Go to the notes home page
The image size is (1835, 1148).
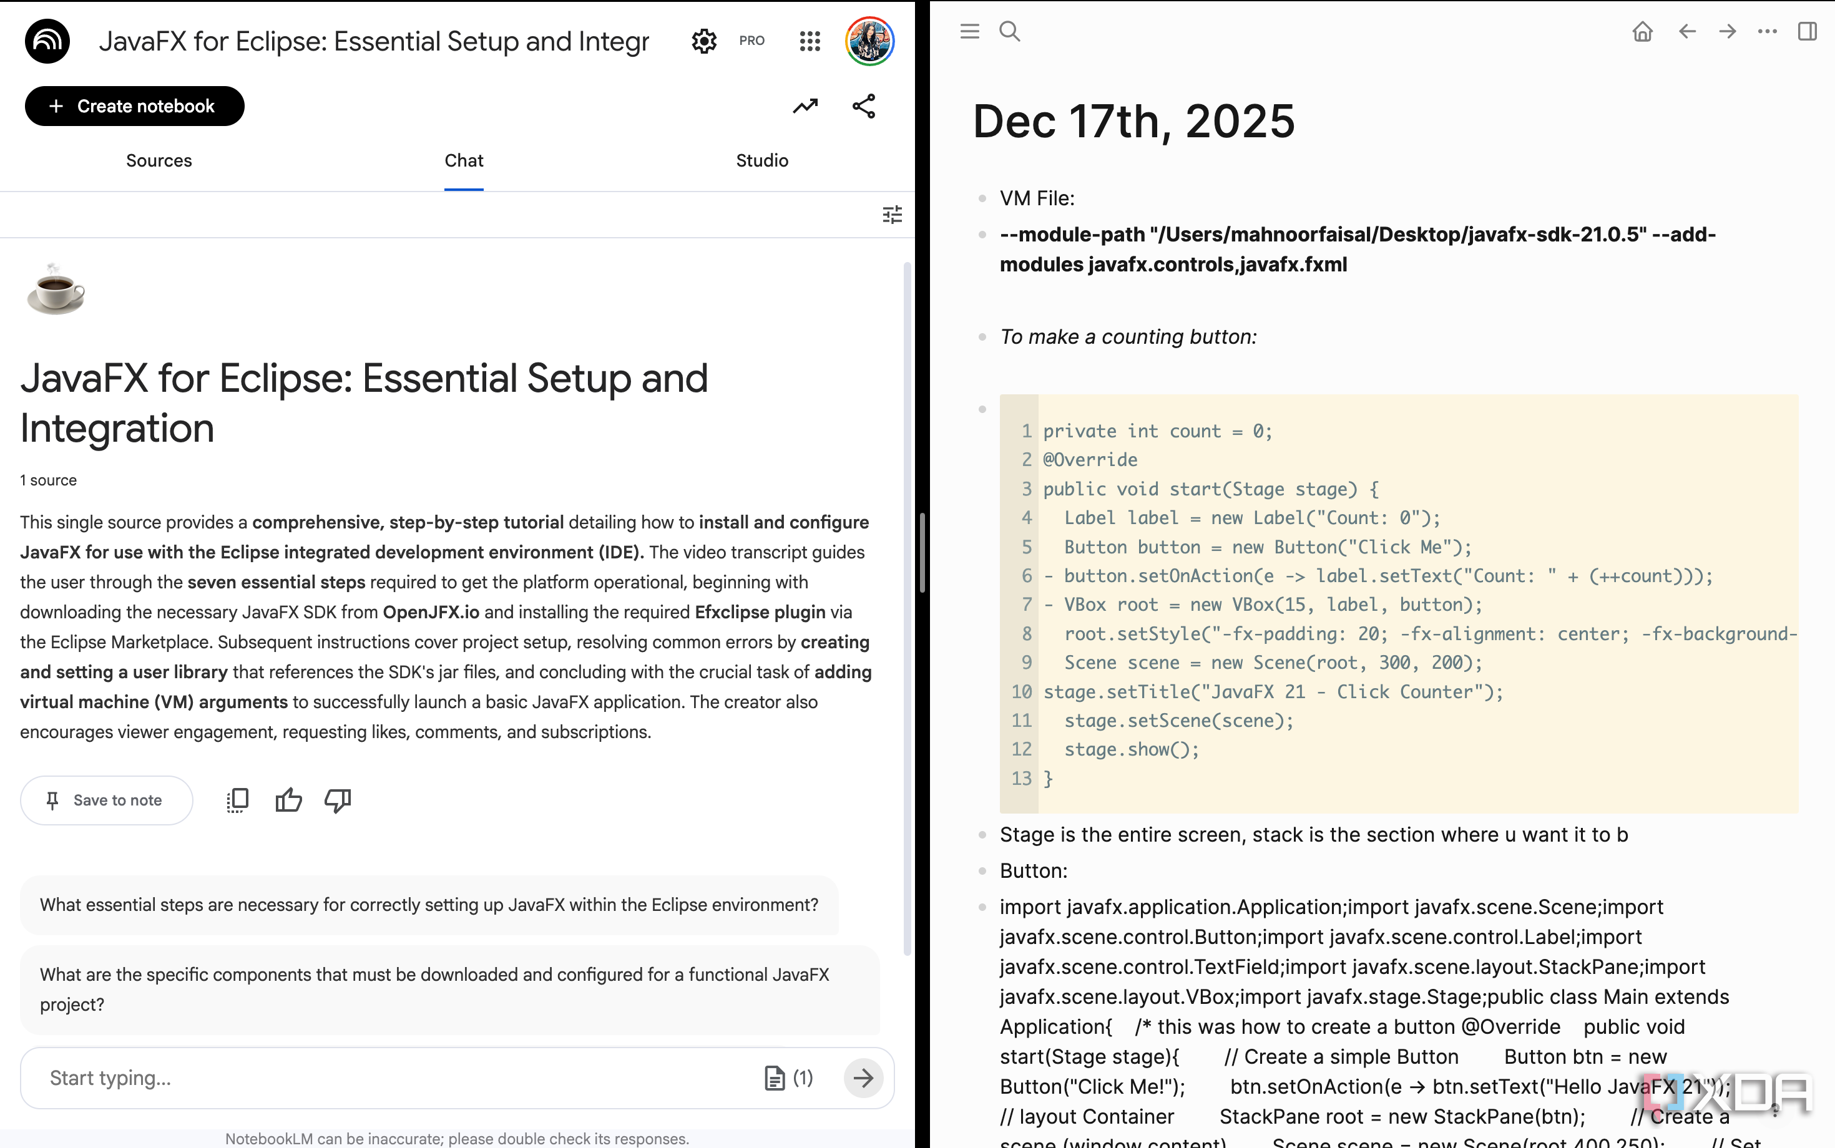(1642, 31)
